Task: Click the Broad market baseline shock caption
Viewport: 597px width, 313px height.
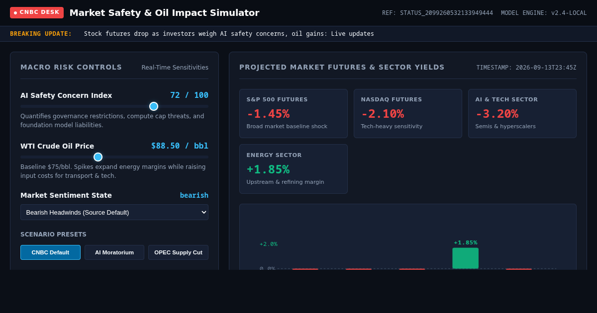Action: tap(287, 127)
